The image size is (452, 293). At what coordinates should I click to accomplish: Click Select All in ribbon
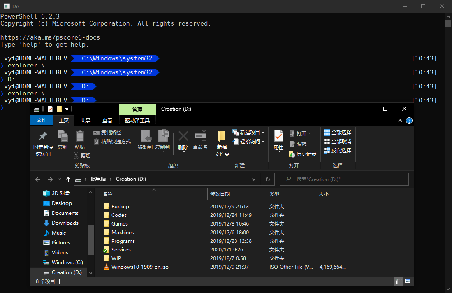point(338,133)
